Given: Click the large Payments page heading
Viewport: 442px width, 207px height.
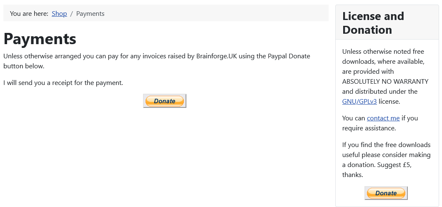Looking at the screenshot, I should click(40, 39).
